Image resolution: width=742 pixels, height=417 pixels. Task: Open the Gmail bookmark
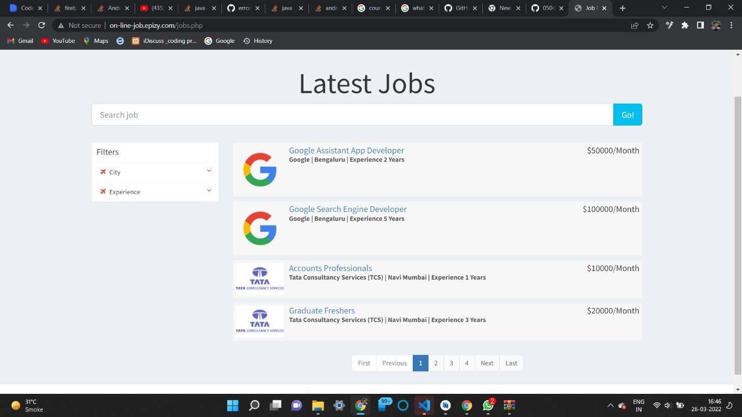tap(20, 41)
